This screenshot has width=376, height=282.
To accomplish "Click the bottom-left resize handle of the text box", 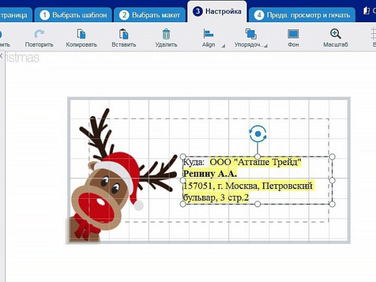I will [x=182, y=204].
